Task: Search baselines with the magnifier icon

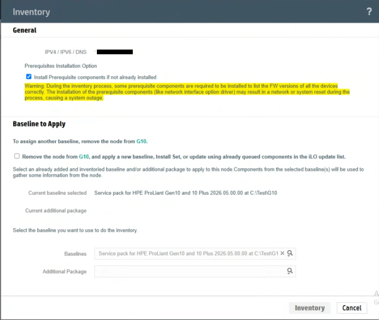Action: 290,253
